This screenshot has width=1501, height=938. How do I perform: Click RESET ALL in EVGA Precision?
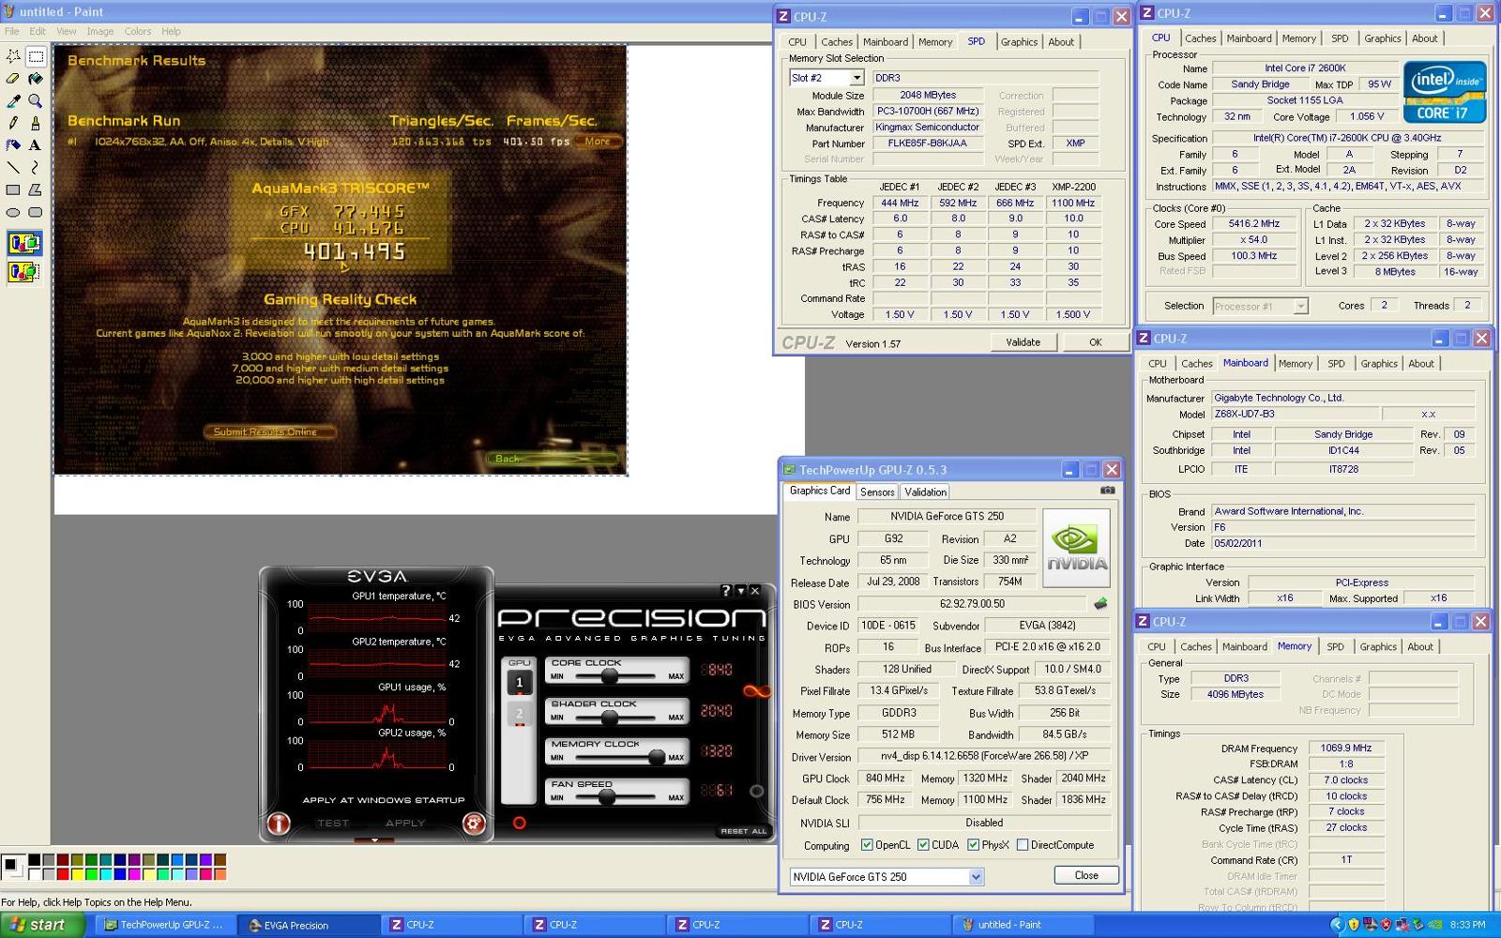pos(744,831)
